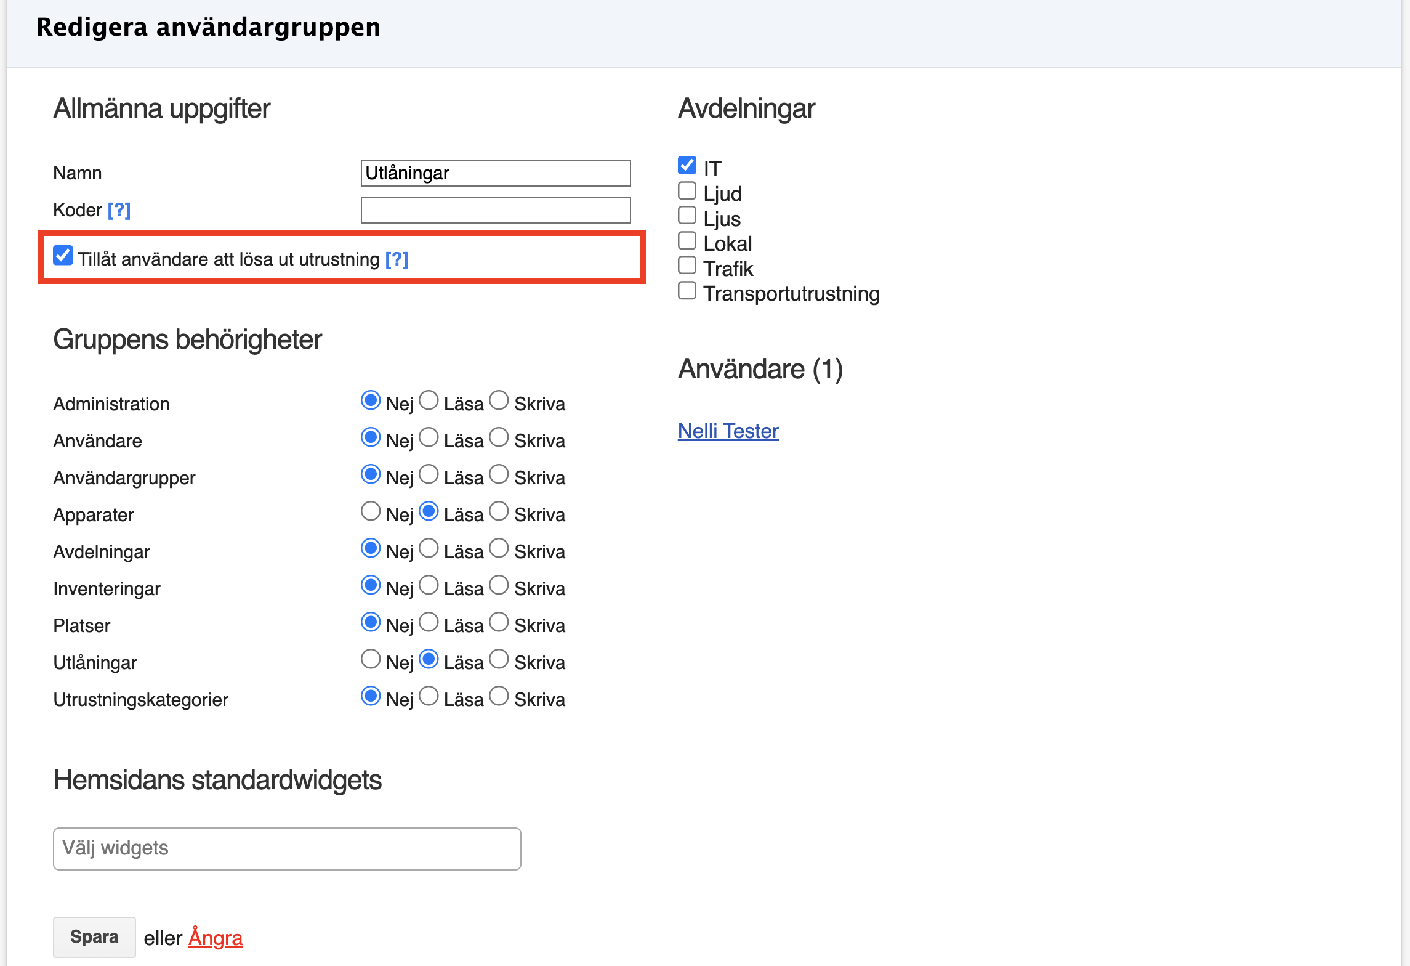Focus the Koder input field

(495, 210)
